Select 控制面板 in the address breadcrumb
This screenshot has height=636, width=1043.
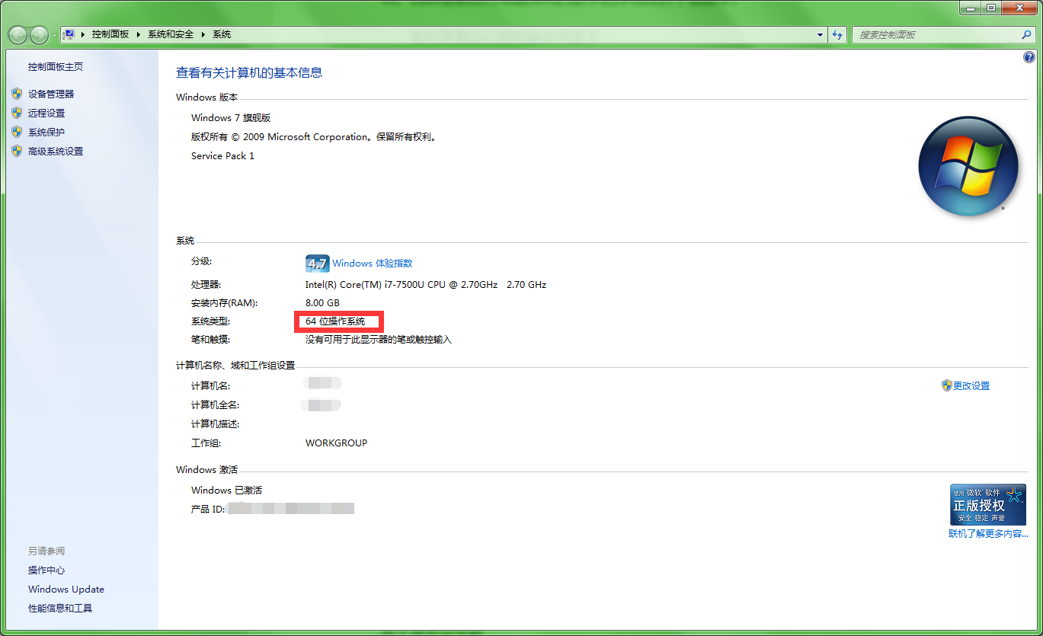coord(110,34)
